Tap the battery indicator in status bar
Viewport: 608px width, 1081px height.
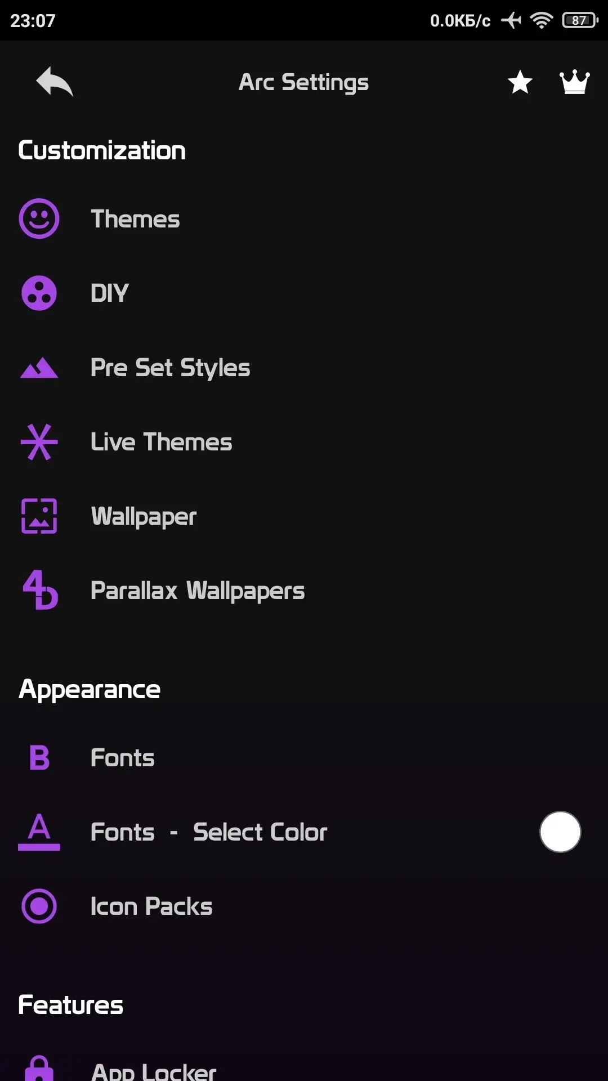[579, 21]
